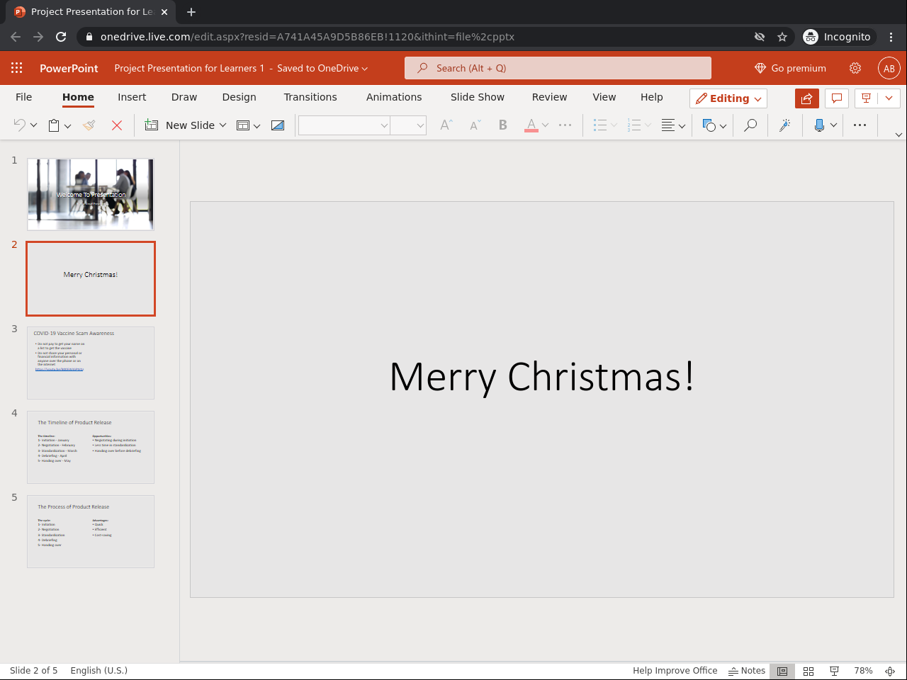Image resolution: width=907 pixels, height=680 pixels.
Task: Switch to Normal view in status bar
Action: point(782,671)
